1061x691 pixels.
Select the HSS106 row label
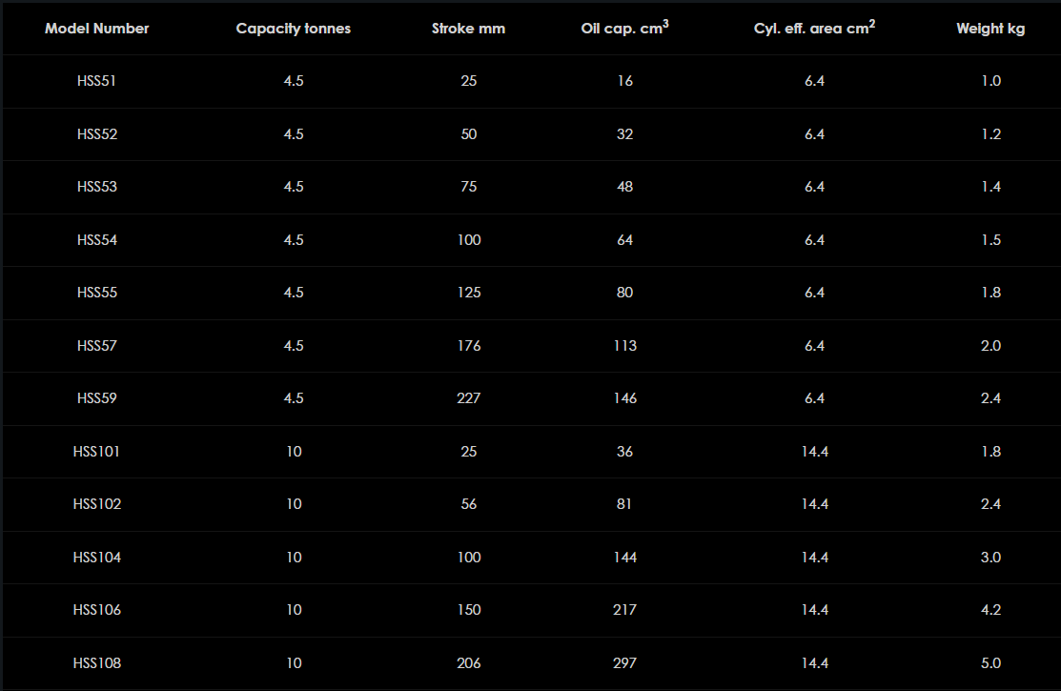(97, 610)
